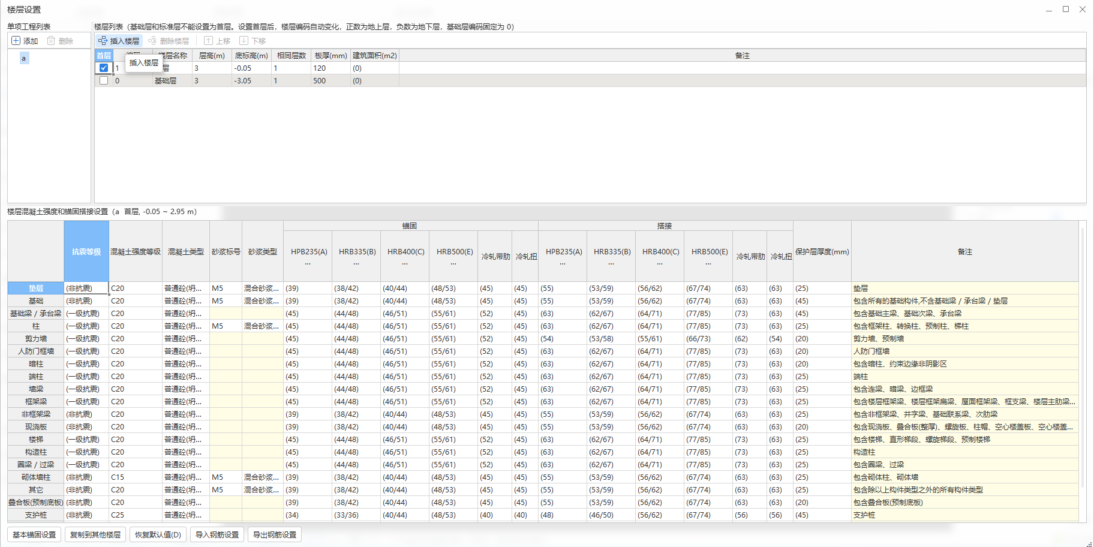
Task: Select project 'a' in project list
Action: pyautogui.click(x=24, y=58)
